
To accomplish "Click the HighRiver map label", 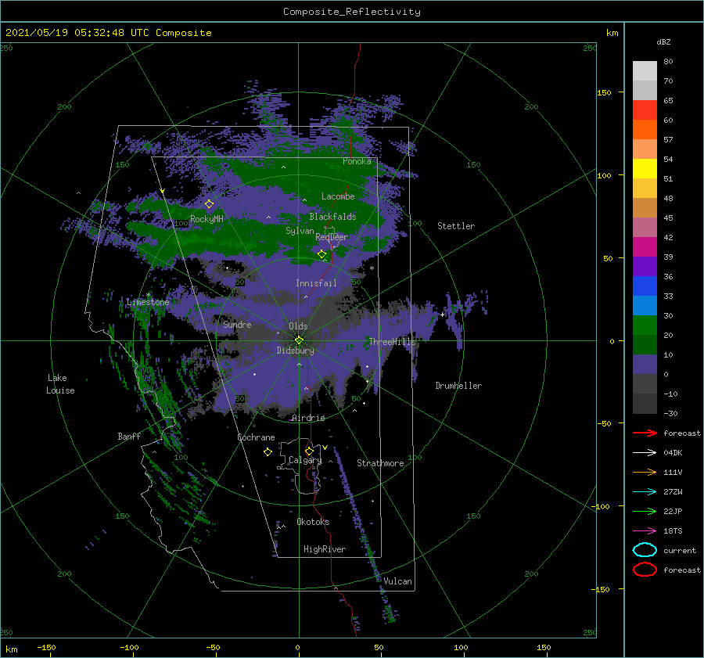I will 325,549.
